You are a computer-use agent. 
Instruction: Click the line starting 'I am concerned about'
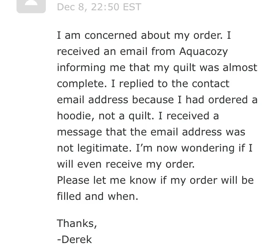pos(144,36)
